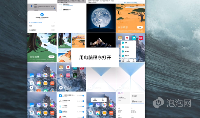Image resolution: width=200 pixels, height=118 pixels.
Task: Select 用电脑程序打开 in the popup
Action: (x=95, y=58)
